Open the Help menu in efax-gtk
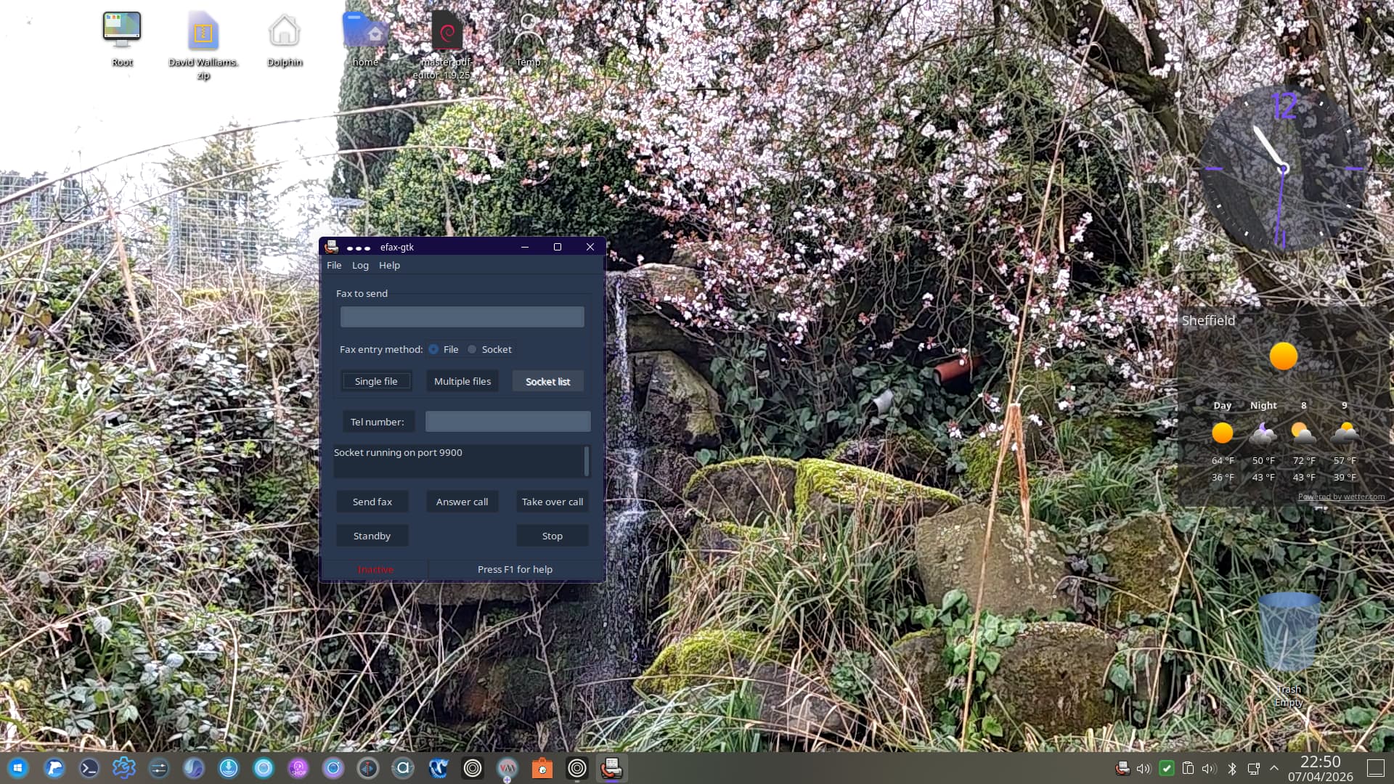 pos(389,265)
